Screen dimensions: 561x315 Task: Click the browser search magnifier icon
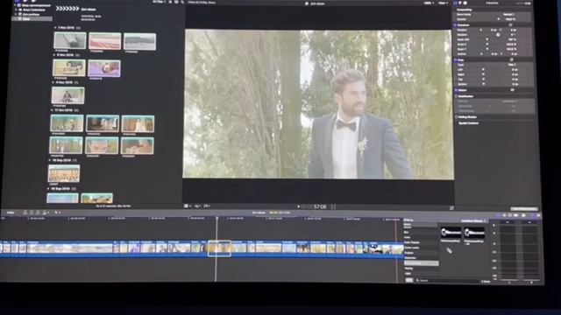point(182,2)
